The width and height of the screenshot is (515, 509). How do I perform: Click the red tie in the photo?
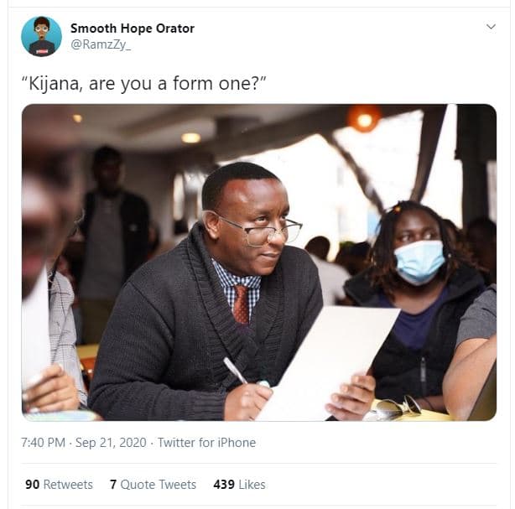point(242,304)
